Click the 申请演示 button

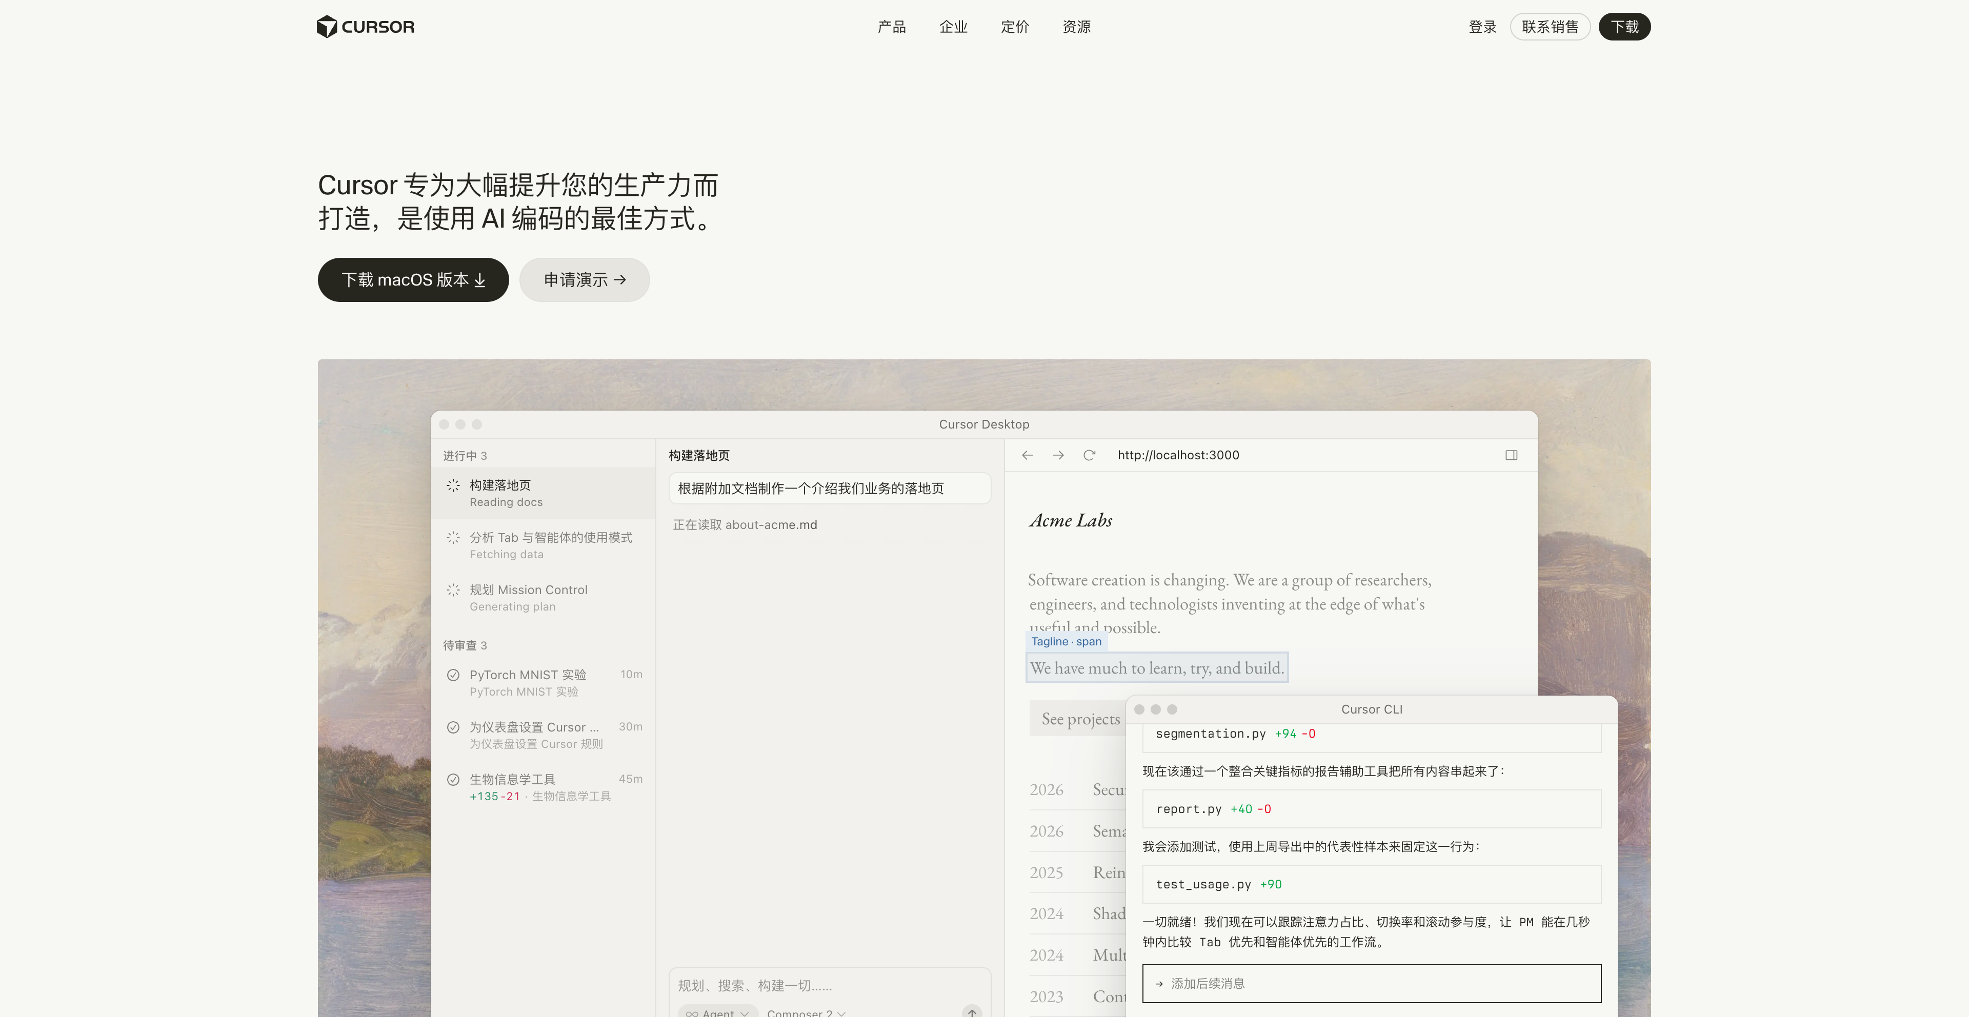pyautogui.click(x=584, y=280)
